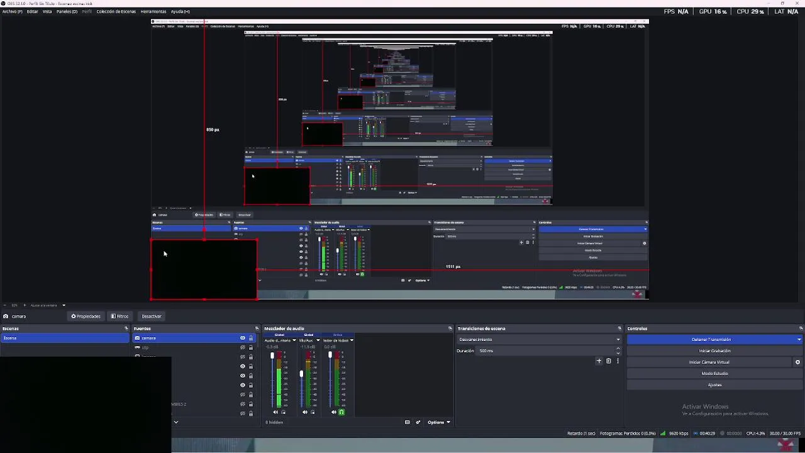Toggle the lock on utp source
This screenshot has width=805, height=453.
pyautogui.click(x=251, y=347)
